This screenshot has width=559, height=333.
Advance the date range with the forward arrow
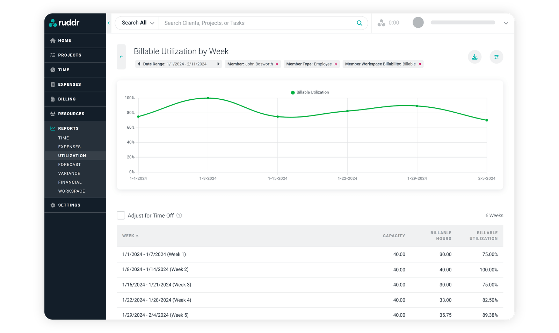219,64
